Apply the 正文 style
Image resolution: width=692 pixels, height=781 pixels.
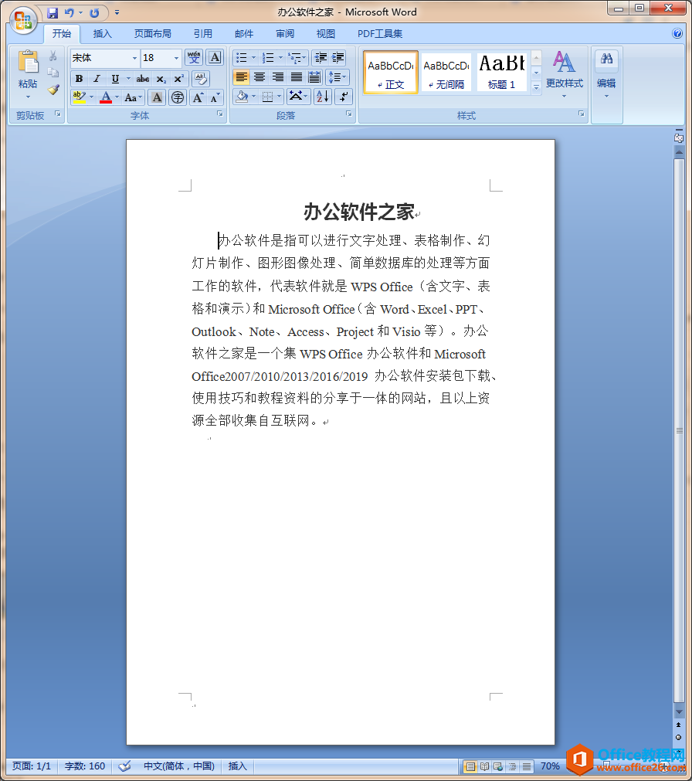pos(390,72)
